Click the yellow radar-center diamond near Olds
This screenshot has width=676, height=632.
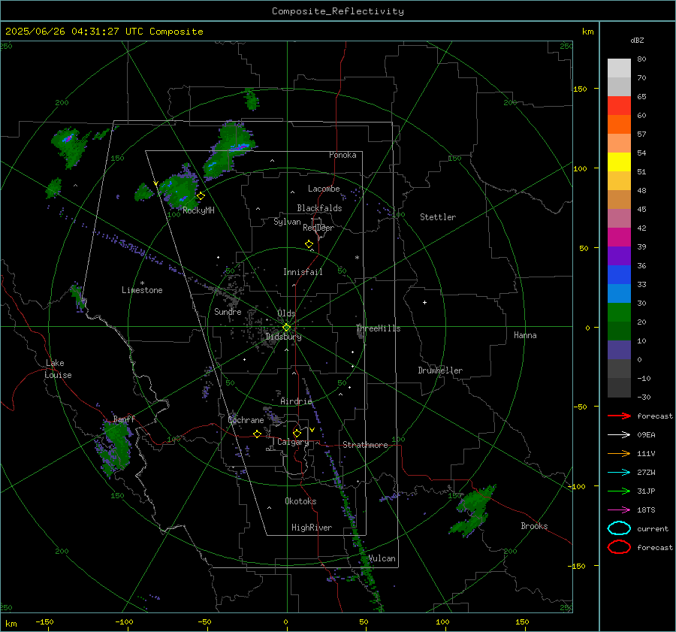point(287,328)
